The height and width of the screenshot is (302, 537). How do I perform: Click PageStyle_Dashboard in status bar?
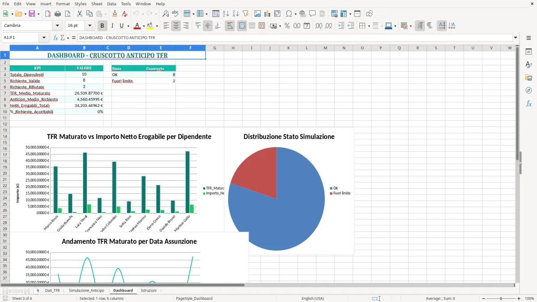(x=194, y=298)
